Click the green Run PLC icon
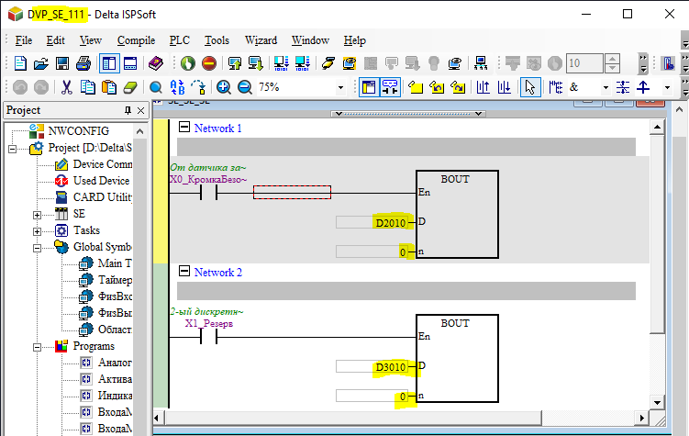The width and height of the screenshot is (689, 436). coord(188,63)
